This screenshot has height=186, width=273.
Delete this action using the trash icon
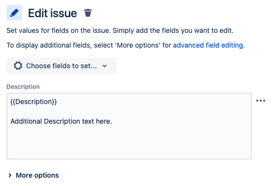[x=88, y=13]
